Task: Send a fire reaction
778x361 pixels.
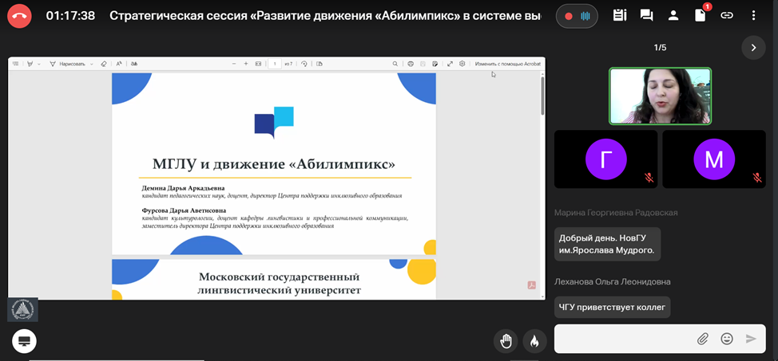Action: (x=534, y=341)
